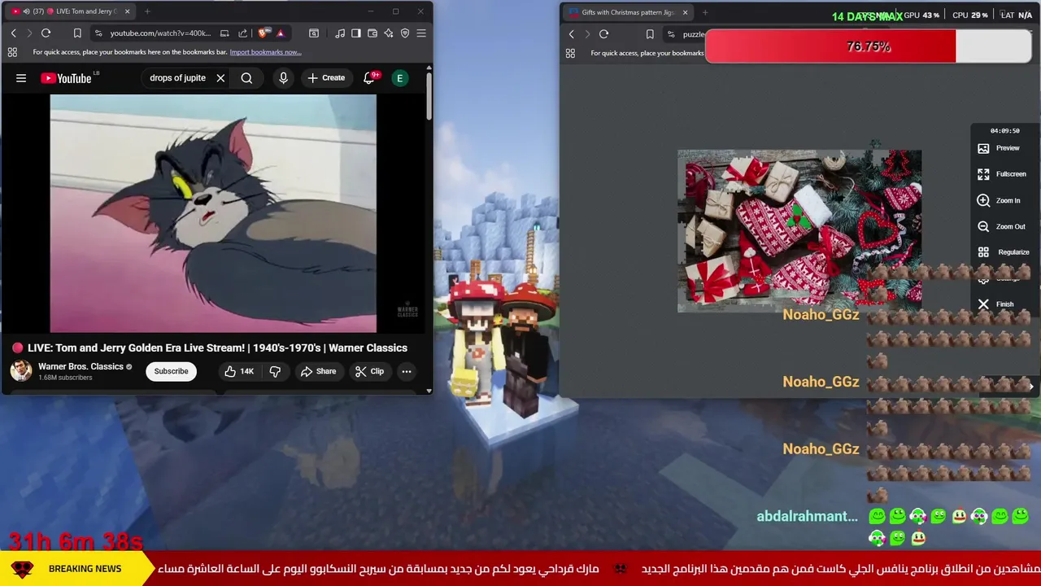Reload the YouTube page
This screenshot has width=1041, height=586.
tap(46, 33)
